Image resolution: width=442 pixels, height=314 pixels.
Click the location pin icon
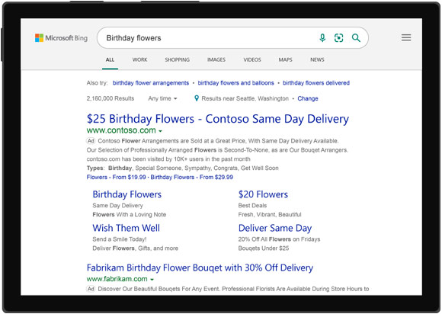197,98
